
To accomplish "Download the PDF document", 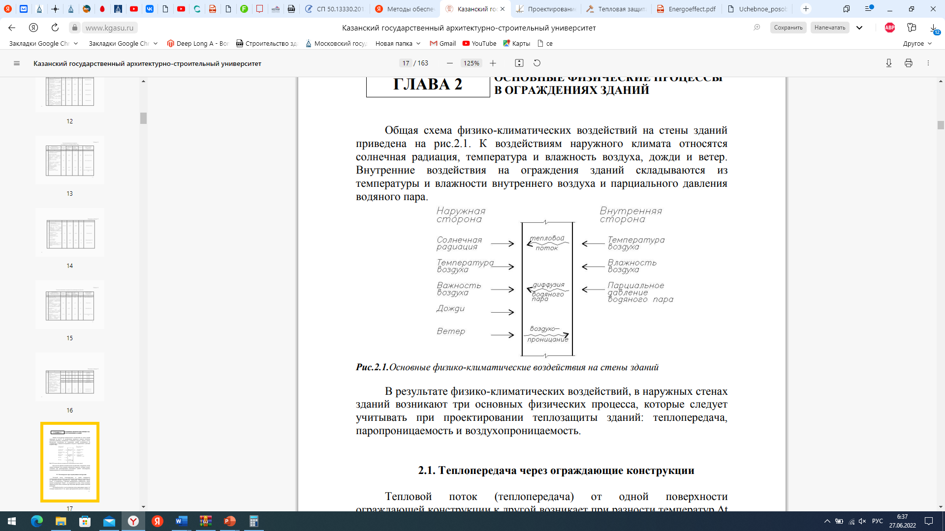I will point(889,63).
